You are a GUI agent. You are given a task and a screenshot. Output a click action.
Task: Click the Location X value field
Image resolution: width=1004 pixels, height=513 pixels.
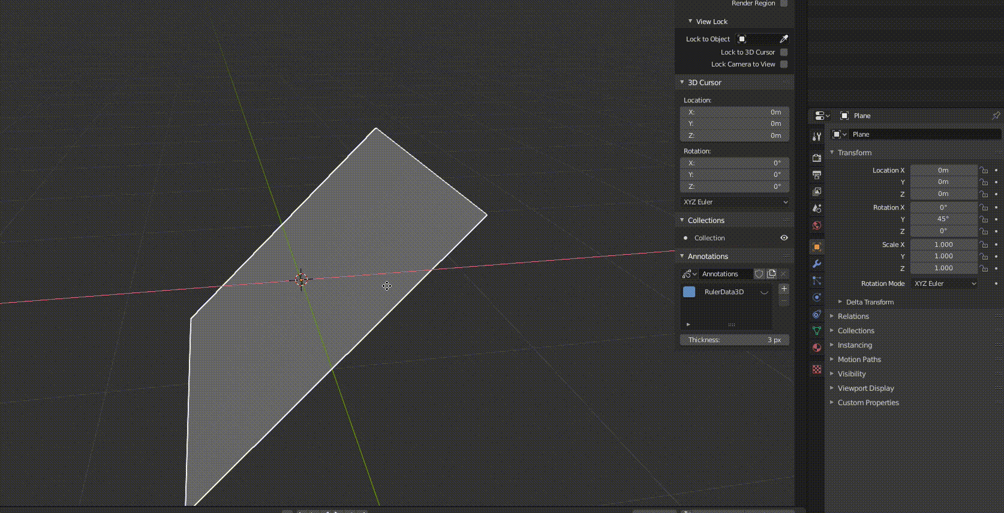click(x=943, y=170)
